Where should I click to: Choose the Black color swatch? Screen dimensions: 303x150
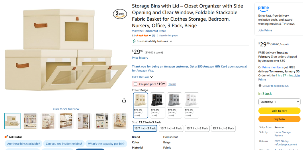[157, 105]
